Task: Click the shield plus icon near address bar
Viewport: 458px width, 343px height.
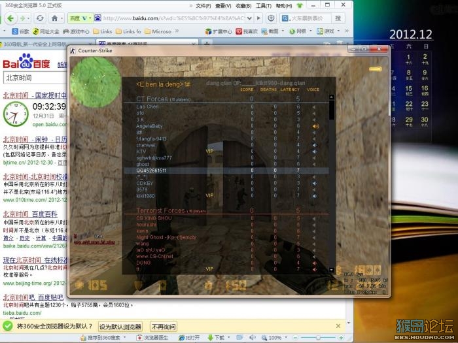Action: 272,18
